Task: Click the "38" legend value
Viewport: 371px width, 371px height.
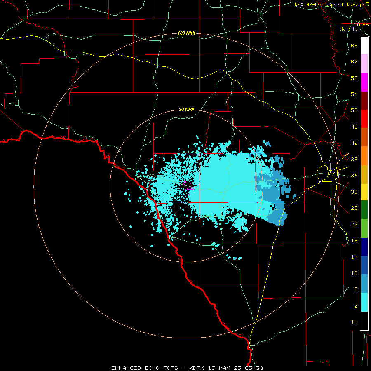Action: [x=354, y=159]
